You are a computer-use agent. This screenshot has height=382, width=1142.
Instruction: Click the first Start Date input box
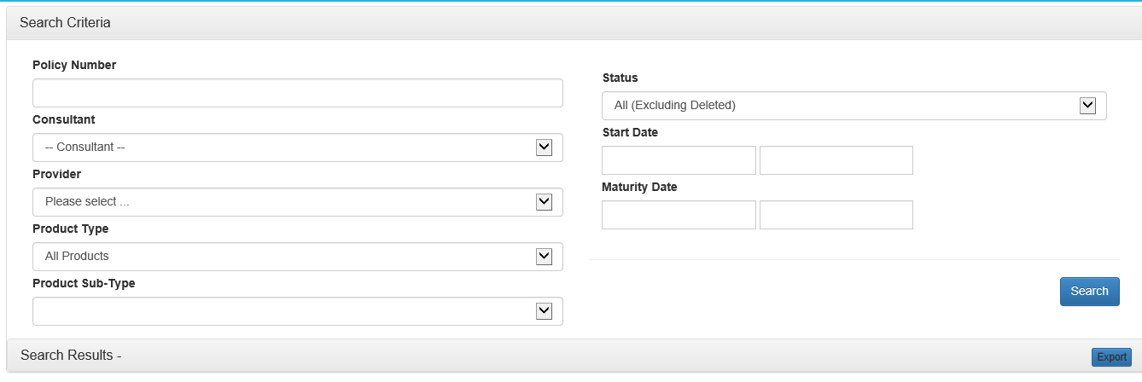click(679, 160)
